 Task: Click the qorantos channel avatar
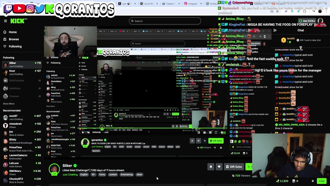pyautogui.click(x=85, y=143)
